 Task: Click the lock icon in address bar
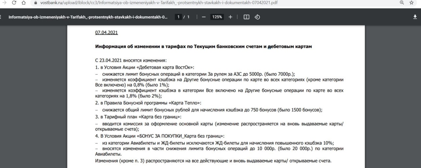coord(36,3)
